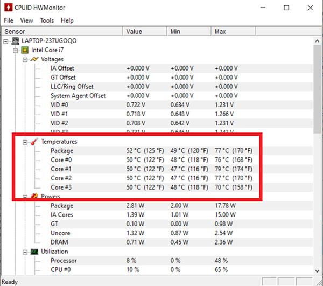Select the IA Cores power row
This screenshot has width=323, height=286.
(181, 215)
